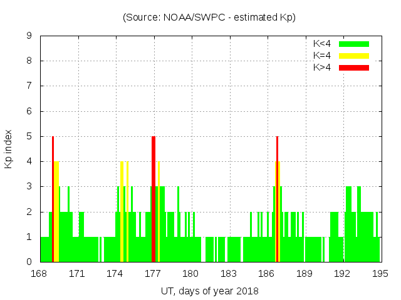Click the red K>4 legend swatch
Image resolution: width=401 pixels, height=300 pixels.
[354, 67]
